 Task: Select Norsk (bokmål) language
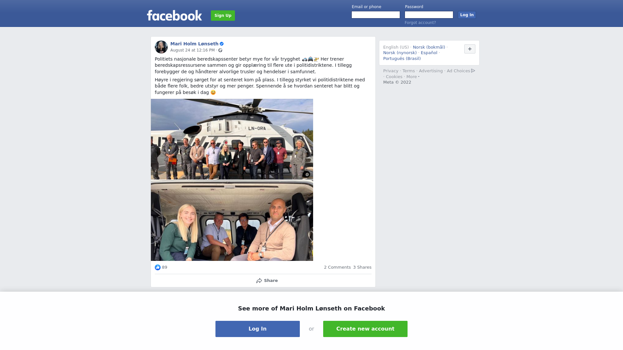(x=429, y=47)
